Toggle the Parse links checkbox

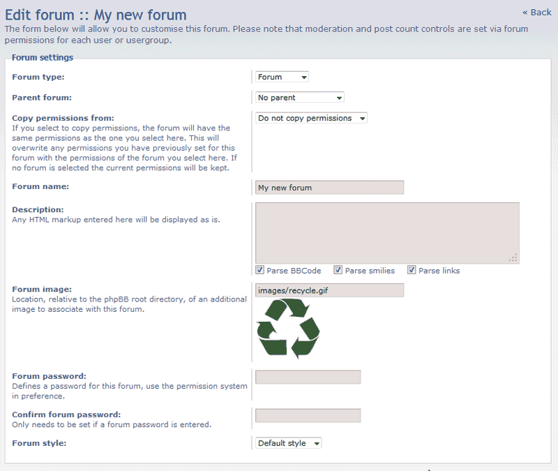(412, 270)
